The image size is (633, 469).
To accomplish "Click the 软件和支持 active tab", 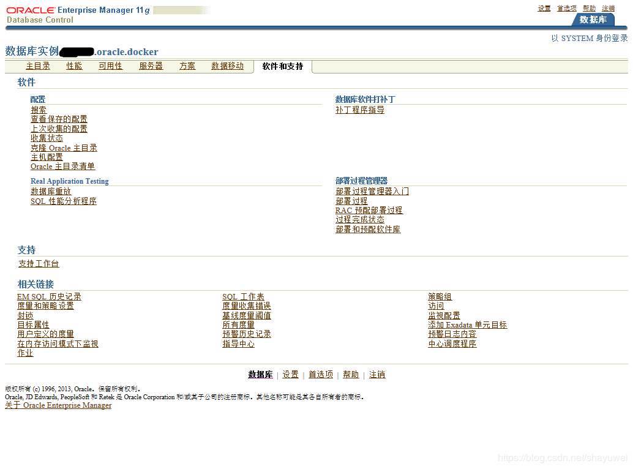I will click(283, 66).
